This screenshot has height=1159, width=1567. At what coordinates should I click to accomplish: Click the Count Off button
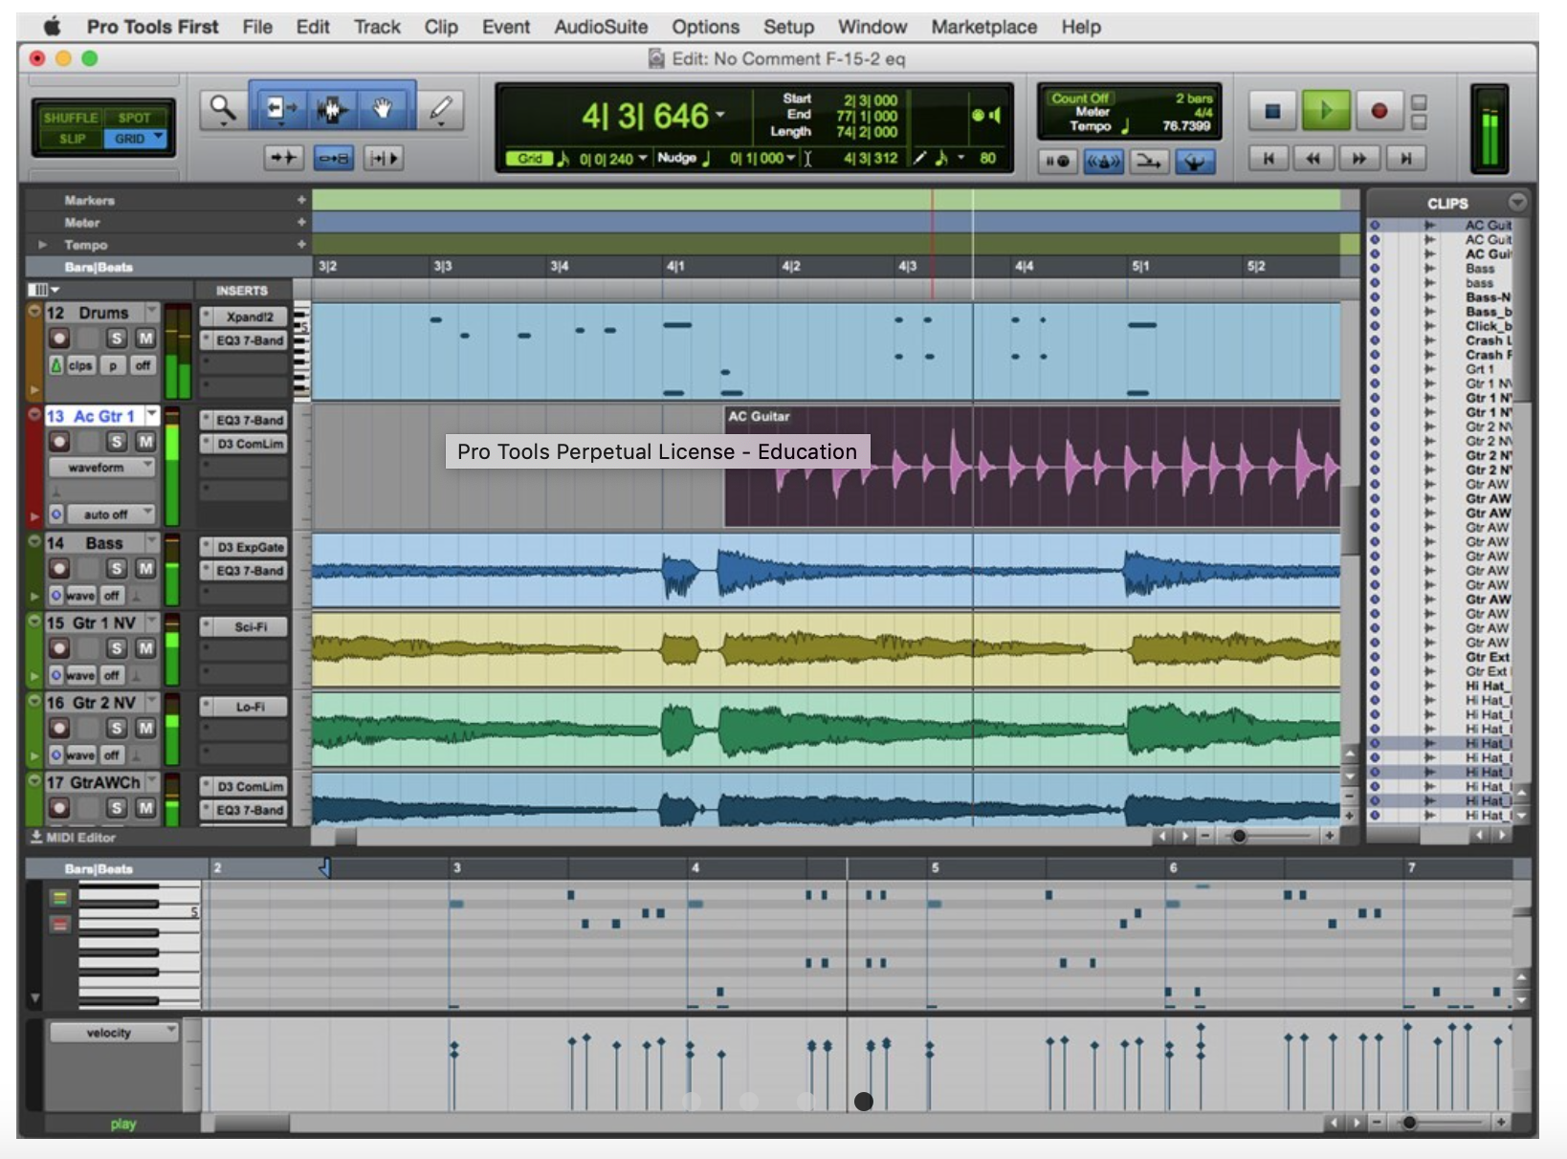coord(1080,98)
